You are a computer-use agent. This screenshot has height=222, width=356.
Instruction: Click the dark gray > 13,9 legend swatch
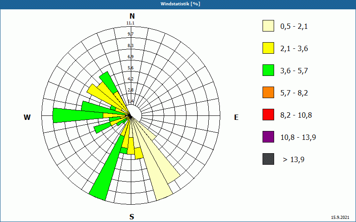(x=268, y=159)
